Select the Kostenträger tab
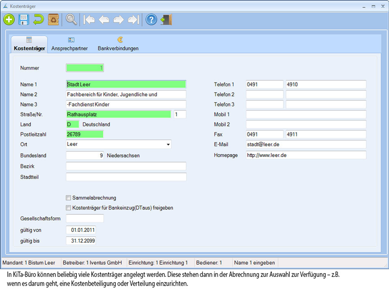The image size is (389, 291). [x=29, y=45]
